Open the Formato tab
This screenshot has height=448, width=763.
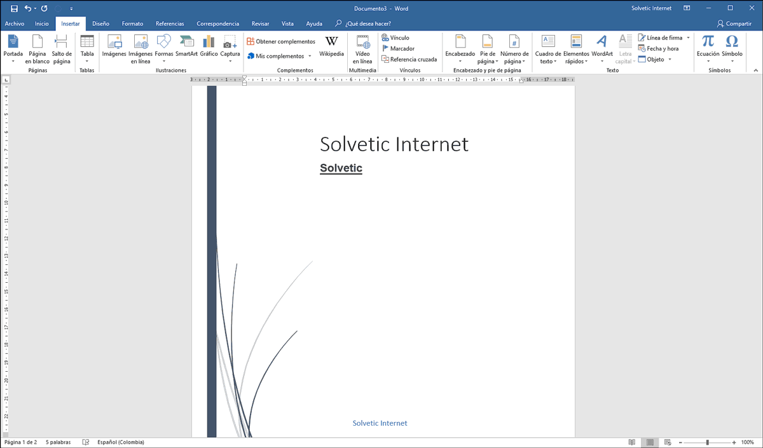click(132, 24)
